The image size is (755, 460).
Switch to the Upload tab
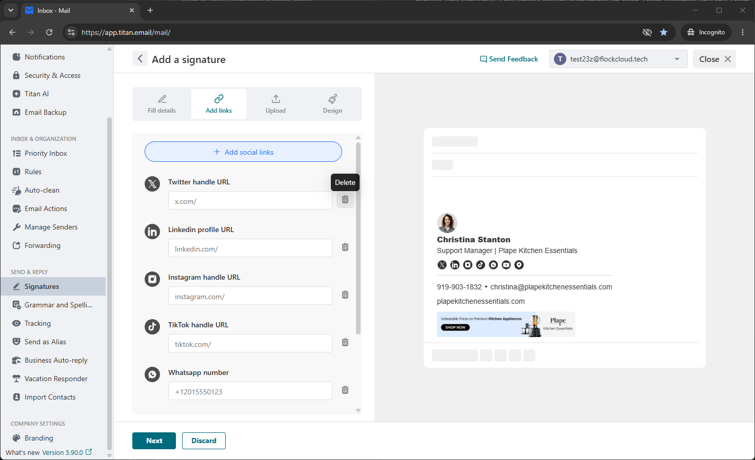275,104
